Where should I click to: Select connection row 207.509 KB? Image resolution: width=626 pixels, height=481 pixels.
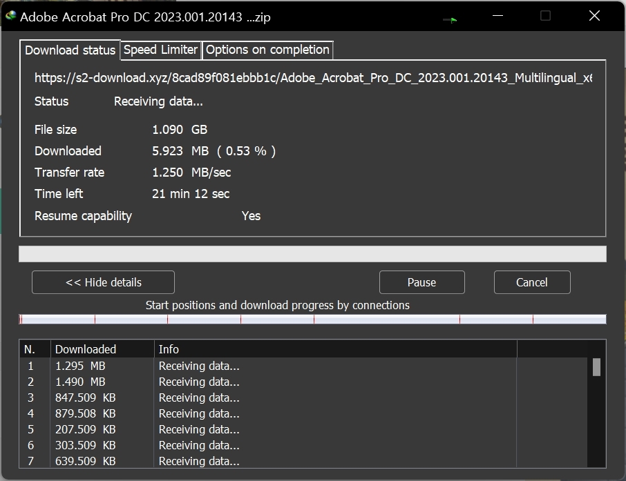[x=303, y=429]
